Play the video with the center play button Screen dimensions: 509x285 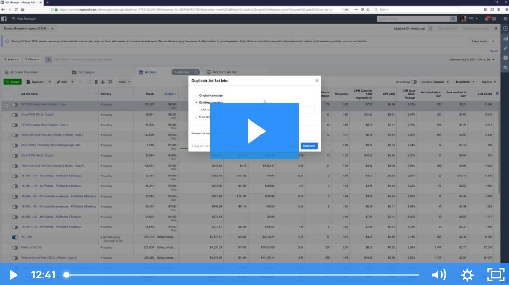254,131
